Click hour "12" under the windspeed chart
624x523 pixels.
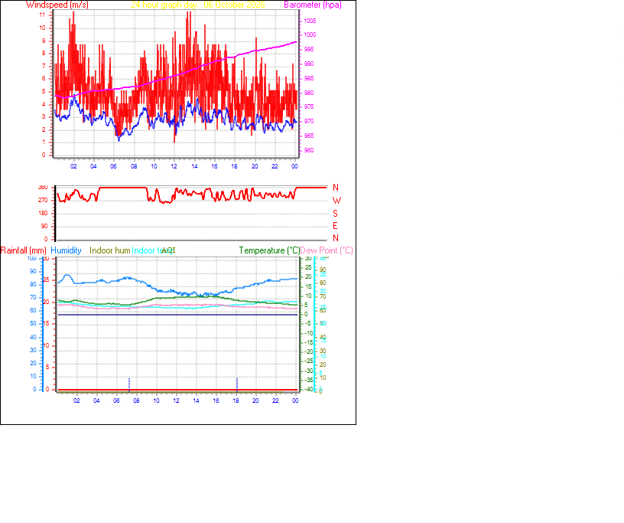(x=174, y=166)
